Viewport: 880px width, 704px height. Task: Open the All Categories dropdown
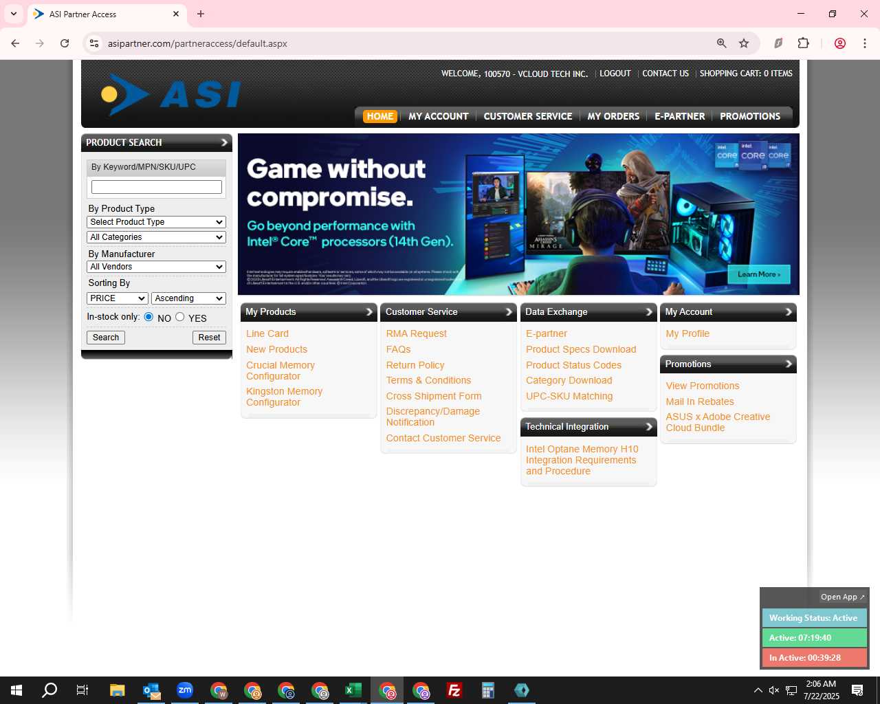point(157,237)
